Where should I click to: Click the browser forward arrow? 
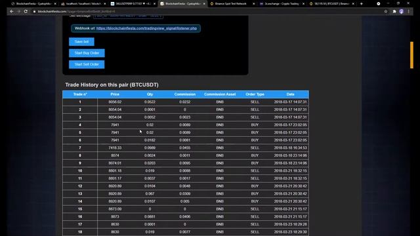[18, 12]
